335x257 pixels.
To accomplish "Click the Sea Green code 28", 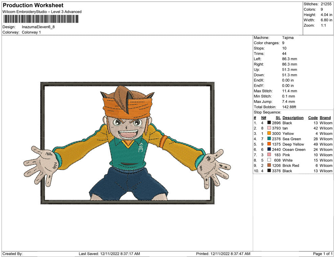I will point(316,139).
